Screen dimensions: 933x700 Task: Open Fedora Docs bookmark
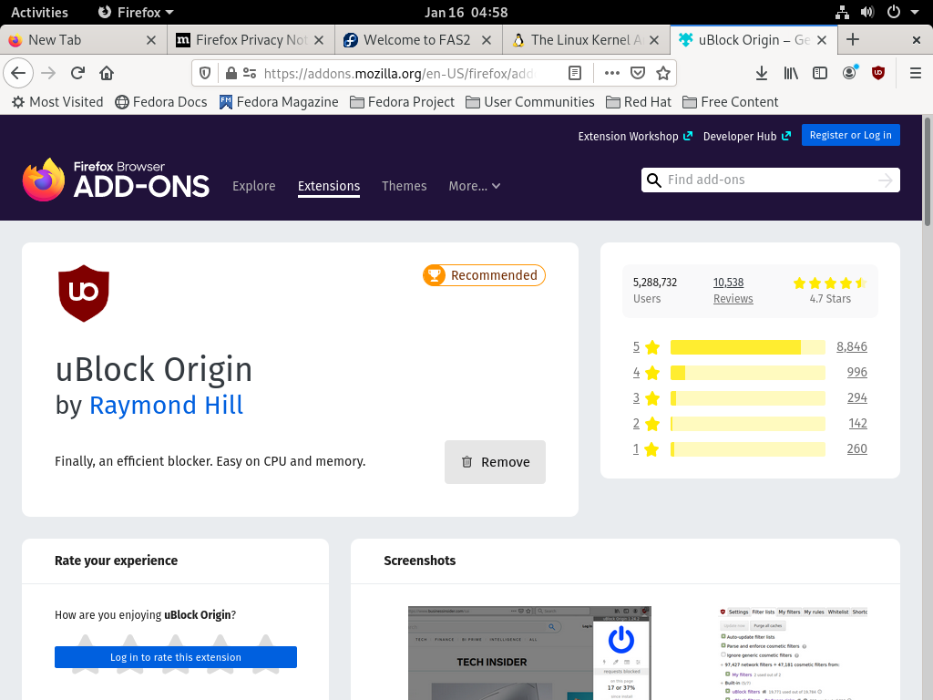pos(161,102)
